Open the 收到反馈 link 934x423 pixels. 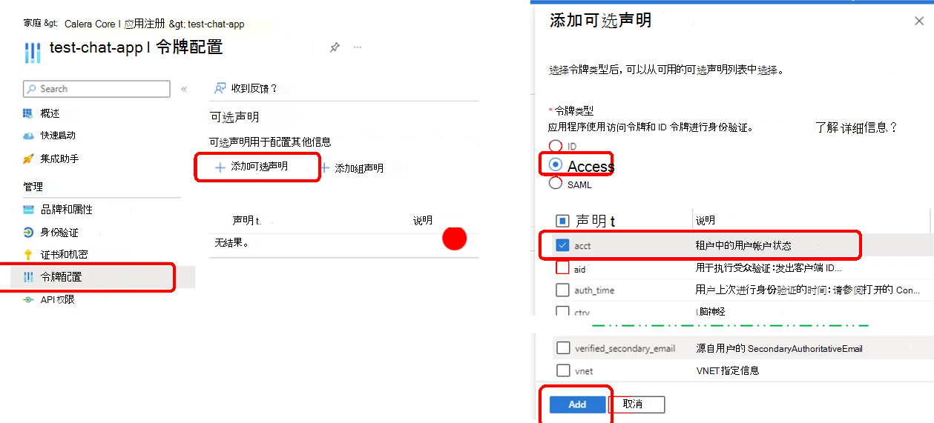pyautogui.click(x=254, y=89)
